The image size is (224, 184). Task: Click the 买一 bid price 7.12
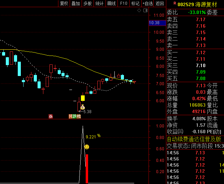tap(201, 52)
